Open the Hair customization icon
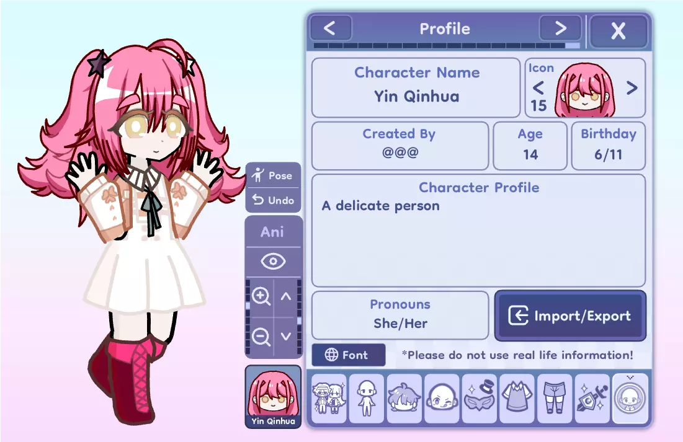The image size is (683, 442). (x=404, y=399)
